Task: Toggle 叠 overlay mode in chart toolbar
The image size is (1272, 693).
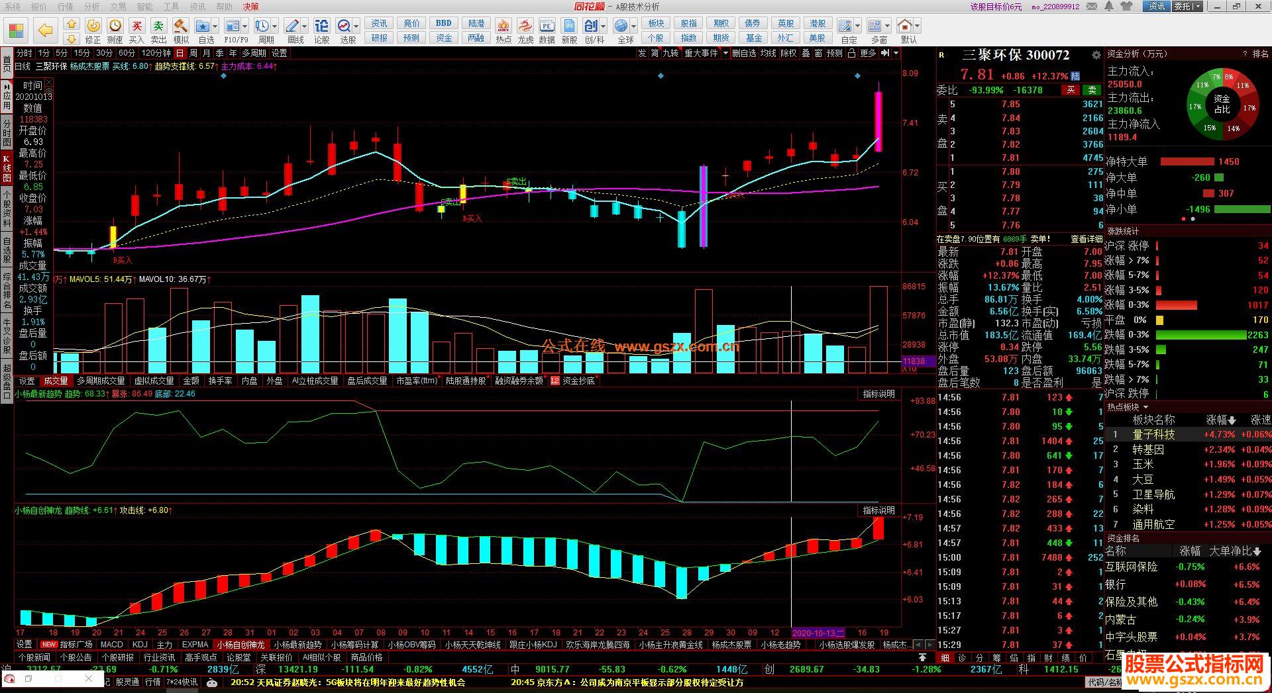Action: point(806,53)
